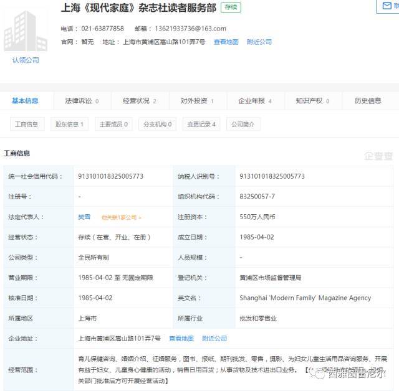This screenshot has width=399, height=391.
Task: Select the 分支机构 0 sub-section button
Action: 157,125
